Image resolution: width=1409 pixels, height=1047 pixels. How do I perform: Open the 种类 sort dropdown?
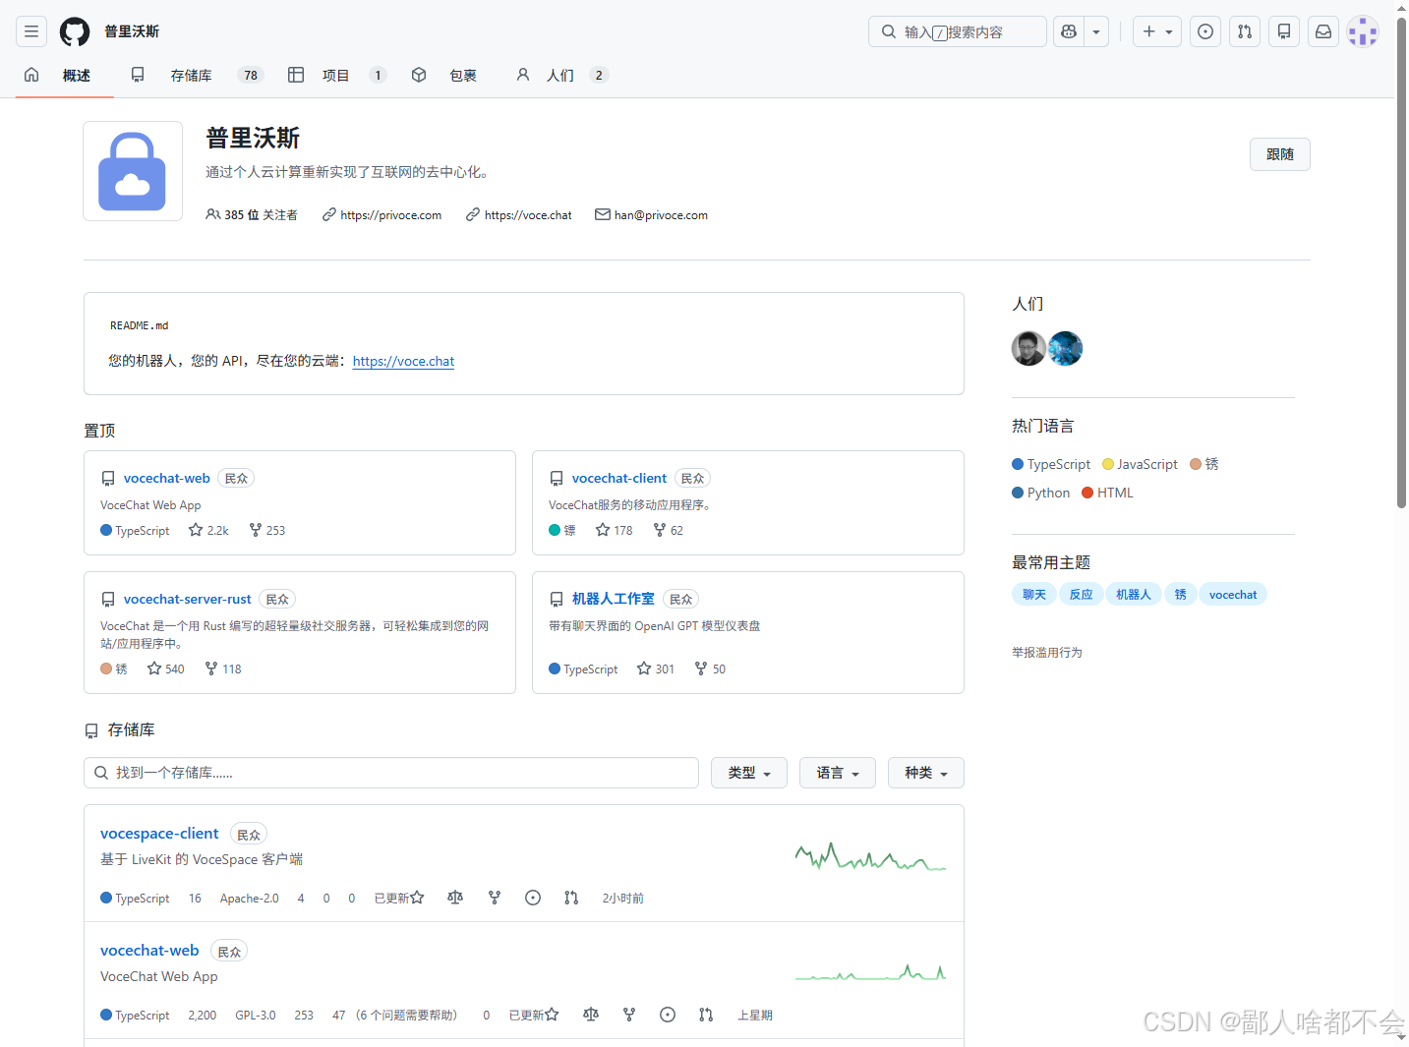coord(925,773)
